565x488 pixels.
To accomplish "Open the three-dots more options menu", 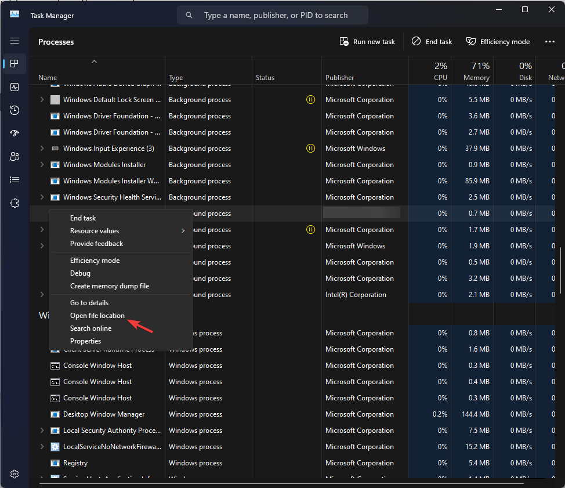I will pos(549,42).
